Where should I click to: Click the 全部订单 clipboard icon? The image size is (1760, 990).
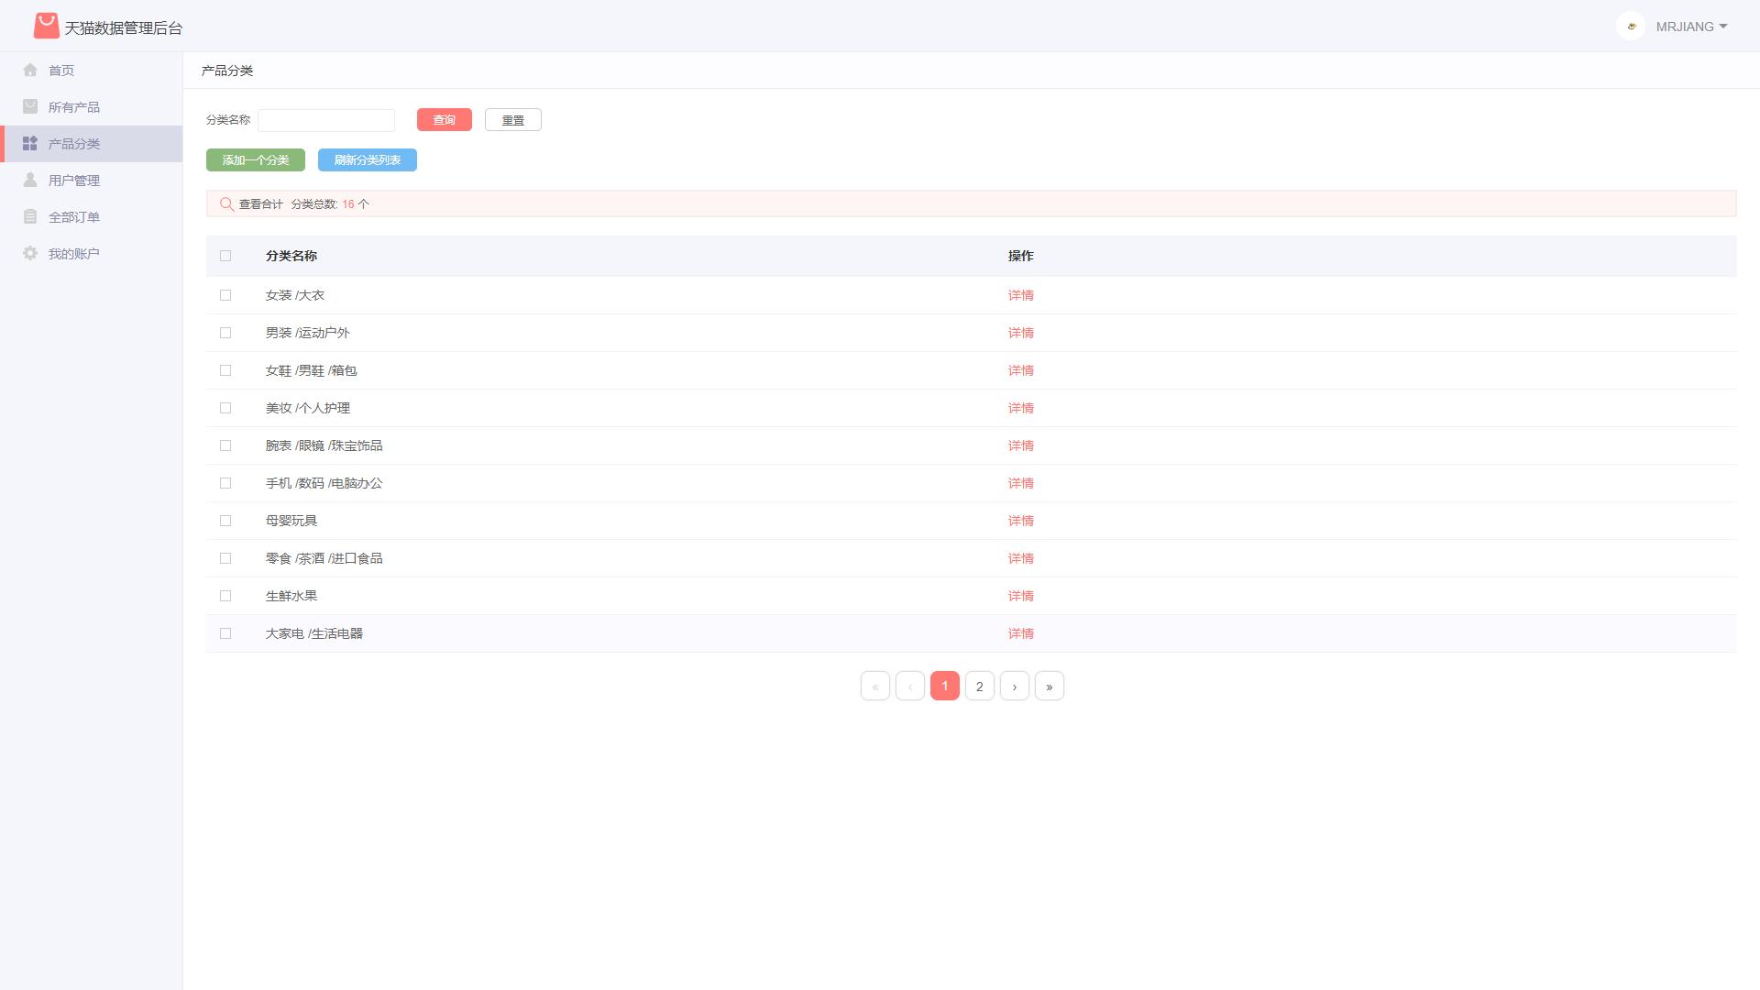30,216
